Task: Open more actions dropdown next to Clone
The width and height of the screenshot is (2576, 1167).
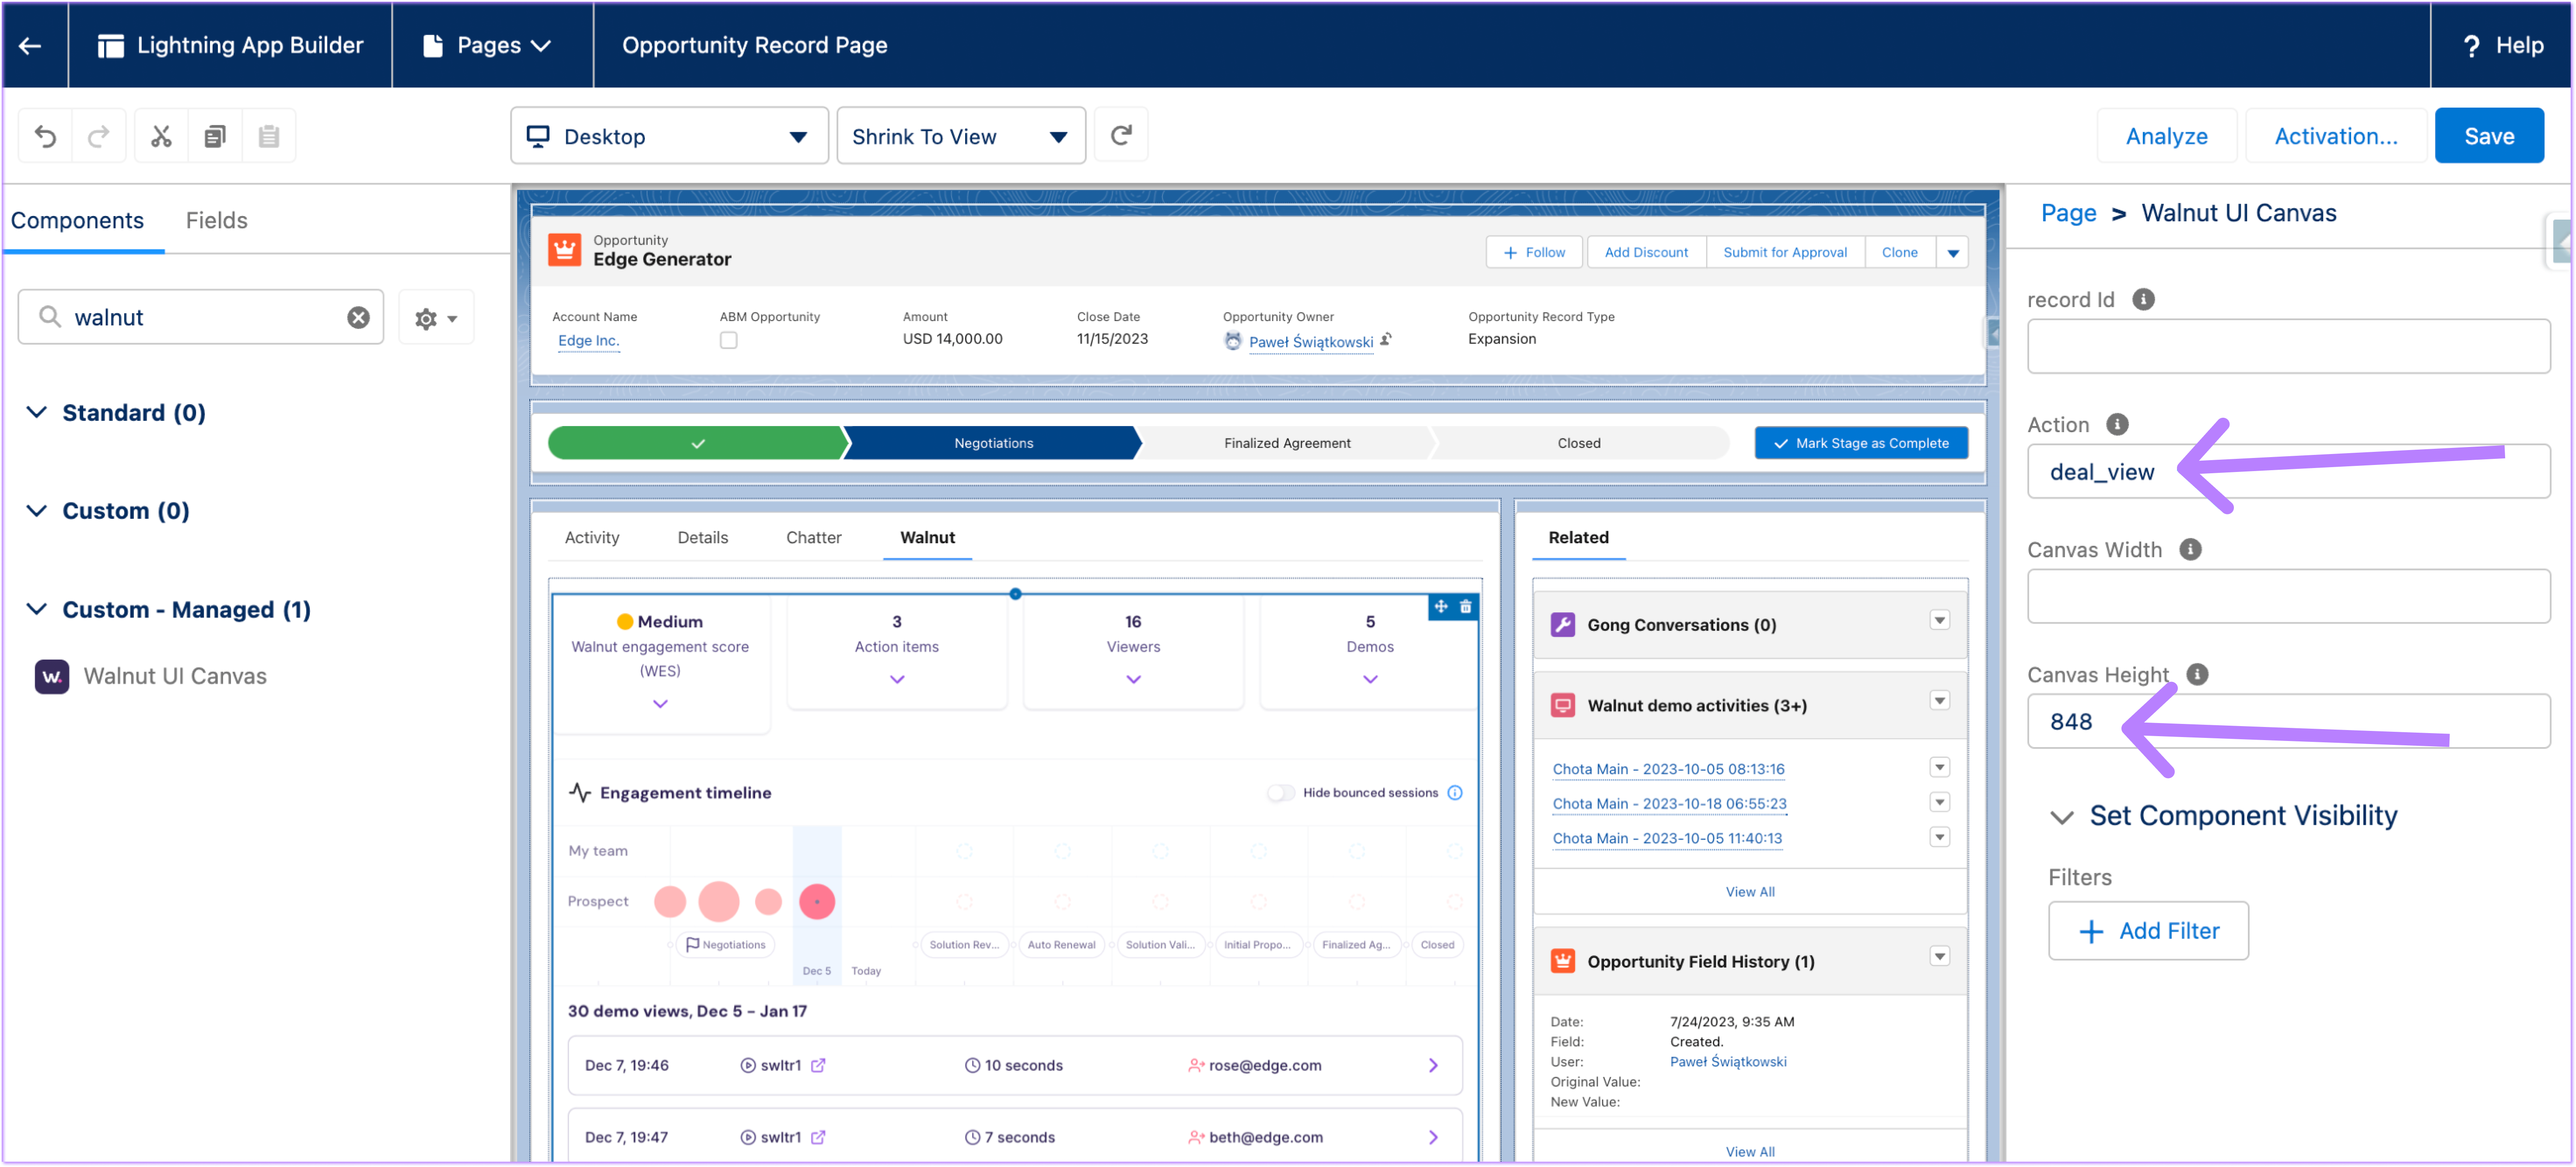Action: (x=1952, y=253)
